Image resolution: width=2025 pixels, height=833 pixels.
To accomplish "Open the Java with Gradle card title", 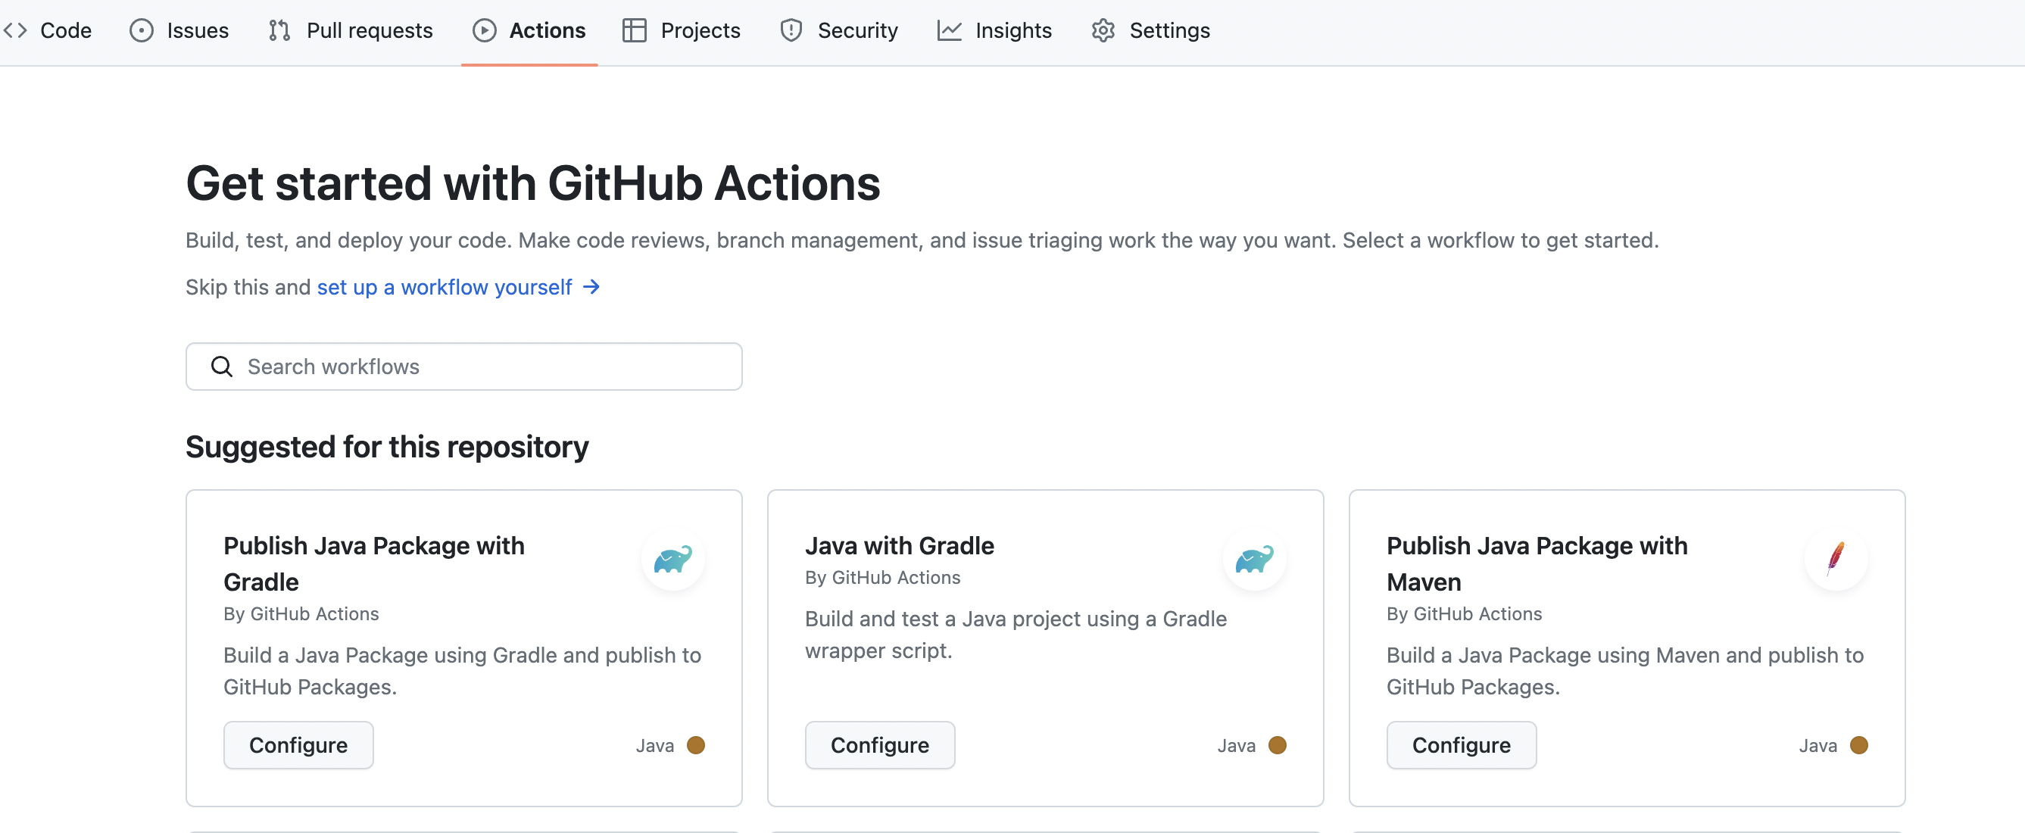I will [x=898, y=545].
